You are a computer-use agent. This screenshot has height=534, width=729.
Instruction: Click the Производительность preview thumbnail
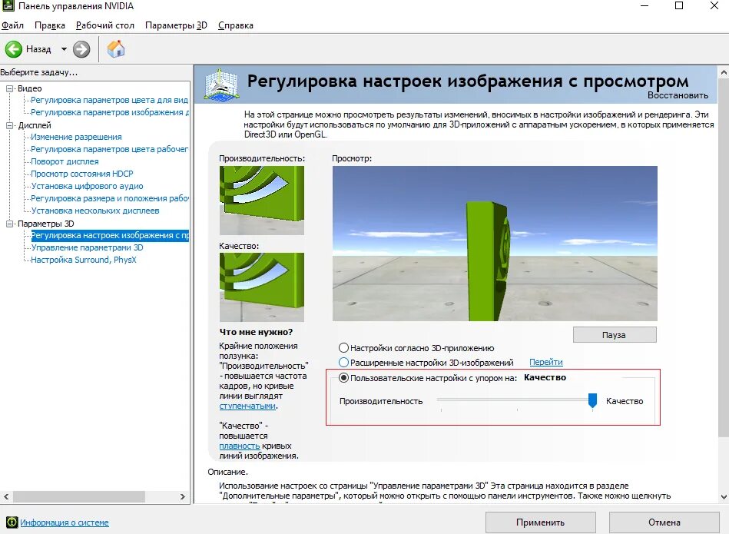coord(262,201)
